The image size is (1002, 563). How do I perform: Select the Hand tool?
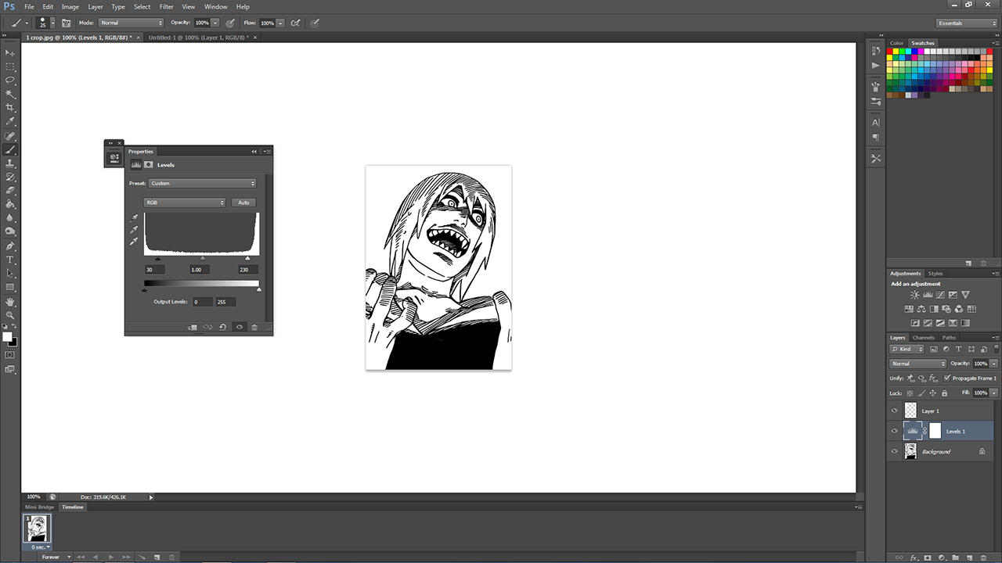10,302
